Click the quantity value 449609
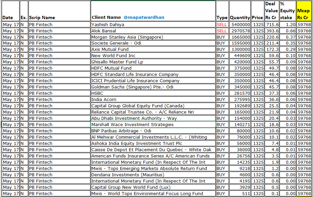Viewport: 313px width, 197px height. pos(242,56)
